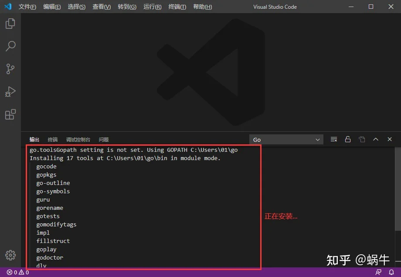This screenshot has width=401, height=277.
Task: Open Source Control view in activity bar
Action: pyautogui.click(x=10, y=69)
